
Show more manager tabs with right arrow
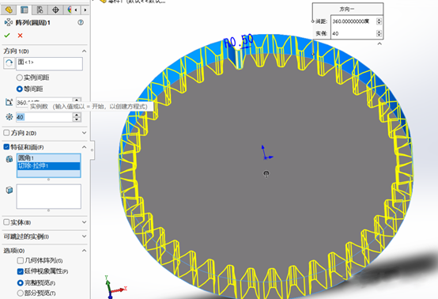85,10
